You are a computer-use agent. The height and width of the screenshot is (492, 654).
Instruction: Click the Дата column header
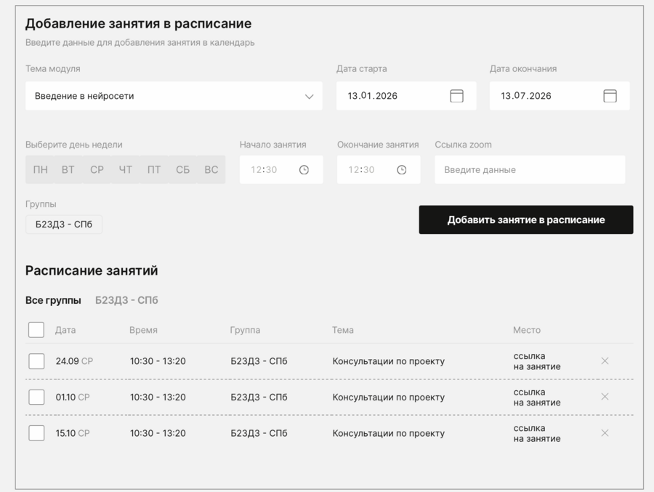coord(65,330)
